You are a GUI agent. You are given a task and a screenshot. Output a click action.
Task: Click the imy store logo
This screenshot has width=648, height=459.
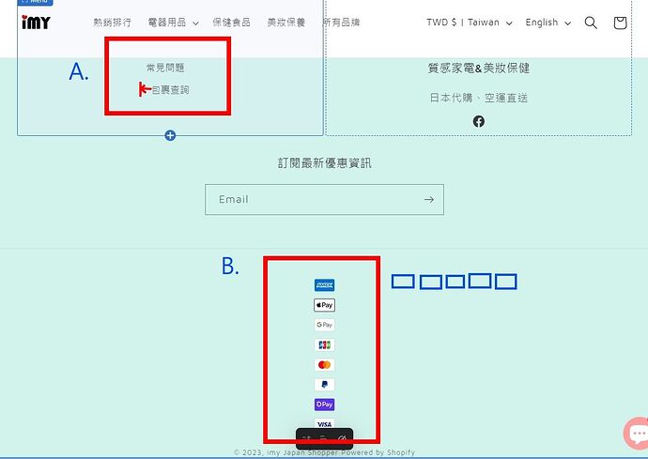[36, 23]
